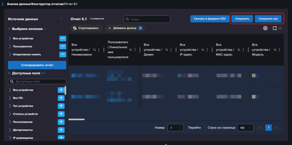
Task: Expand Все устройства in selected columns
Action: point(10,38)
